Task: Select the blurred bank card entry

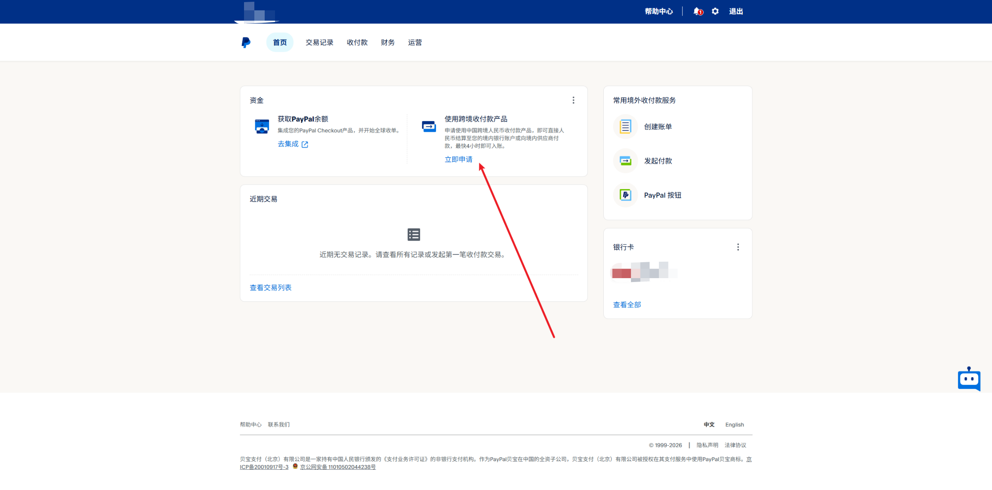Action: coord(643,273)
